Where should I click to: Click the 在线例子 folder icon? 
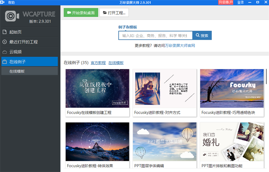coord(5,62)
